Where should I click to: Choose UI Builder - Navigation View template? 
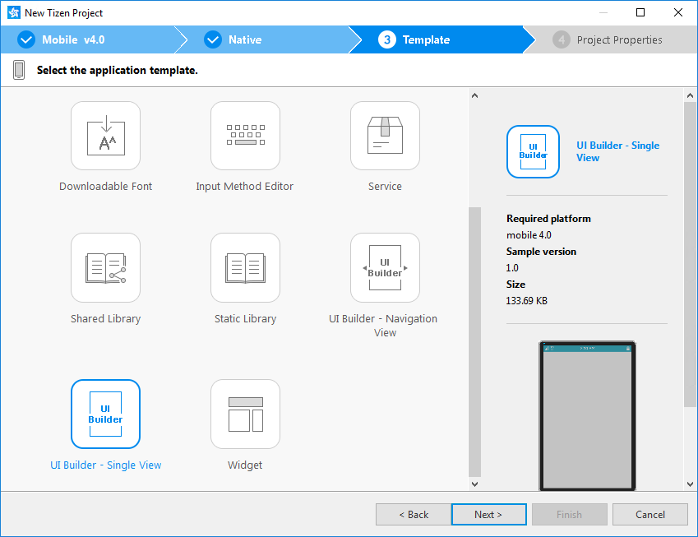click(x=384, y=267)
